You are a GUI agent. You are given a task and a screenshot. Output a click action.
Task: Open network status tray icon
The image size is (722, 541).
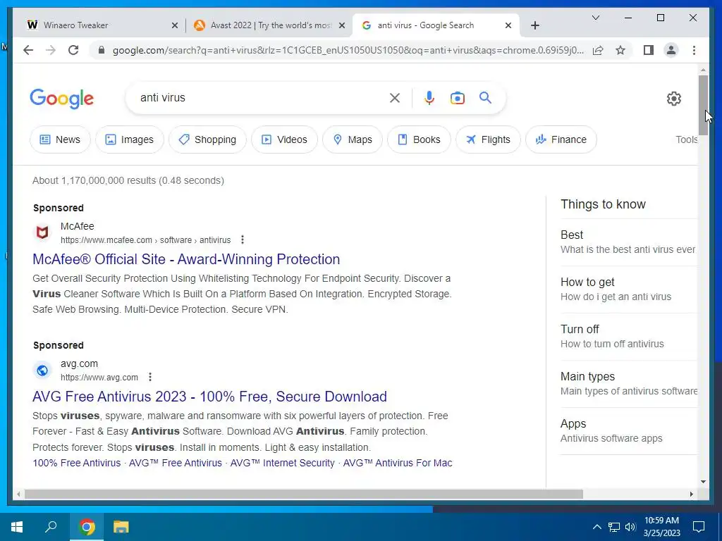point(614,527)
